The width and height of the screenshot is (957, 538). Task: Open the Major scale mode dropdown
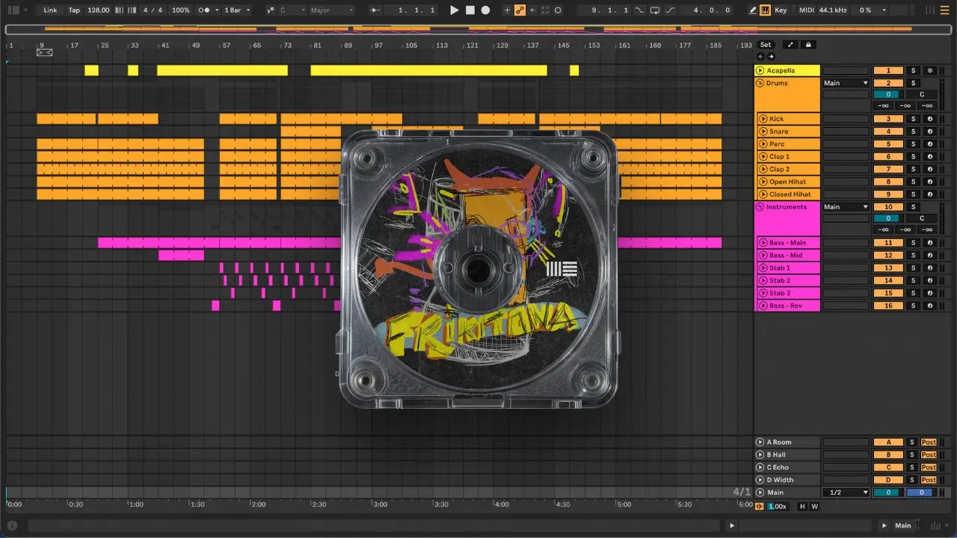tap(331, 10)
